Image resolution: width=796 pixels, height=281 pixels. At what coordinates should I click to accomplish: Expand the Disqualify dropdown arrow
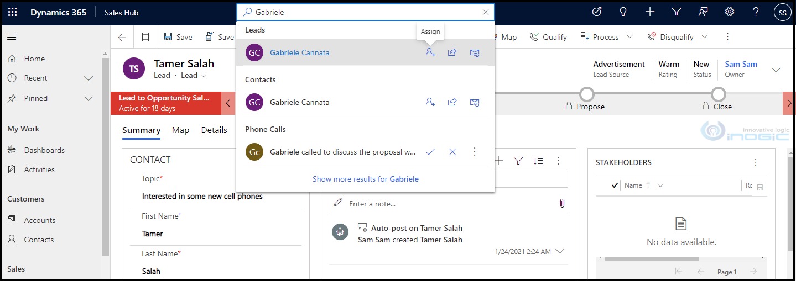pyautogui.click(x=705, y=37)
